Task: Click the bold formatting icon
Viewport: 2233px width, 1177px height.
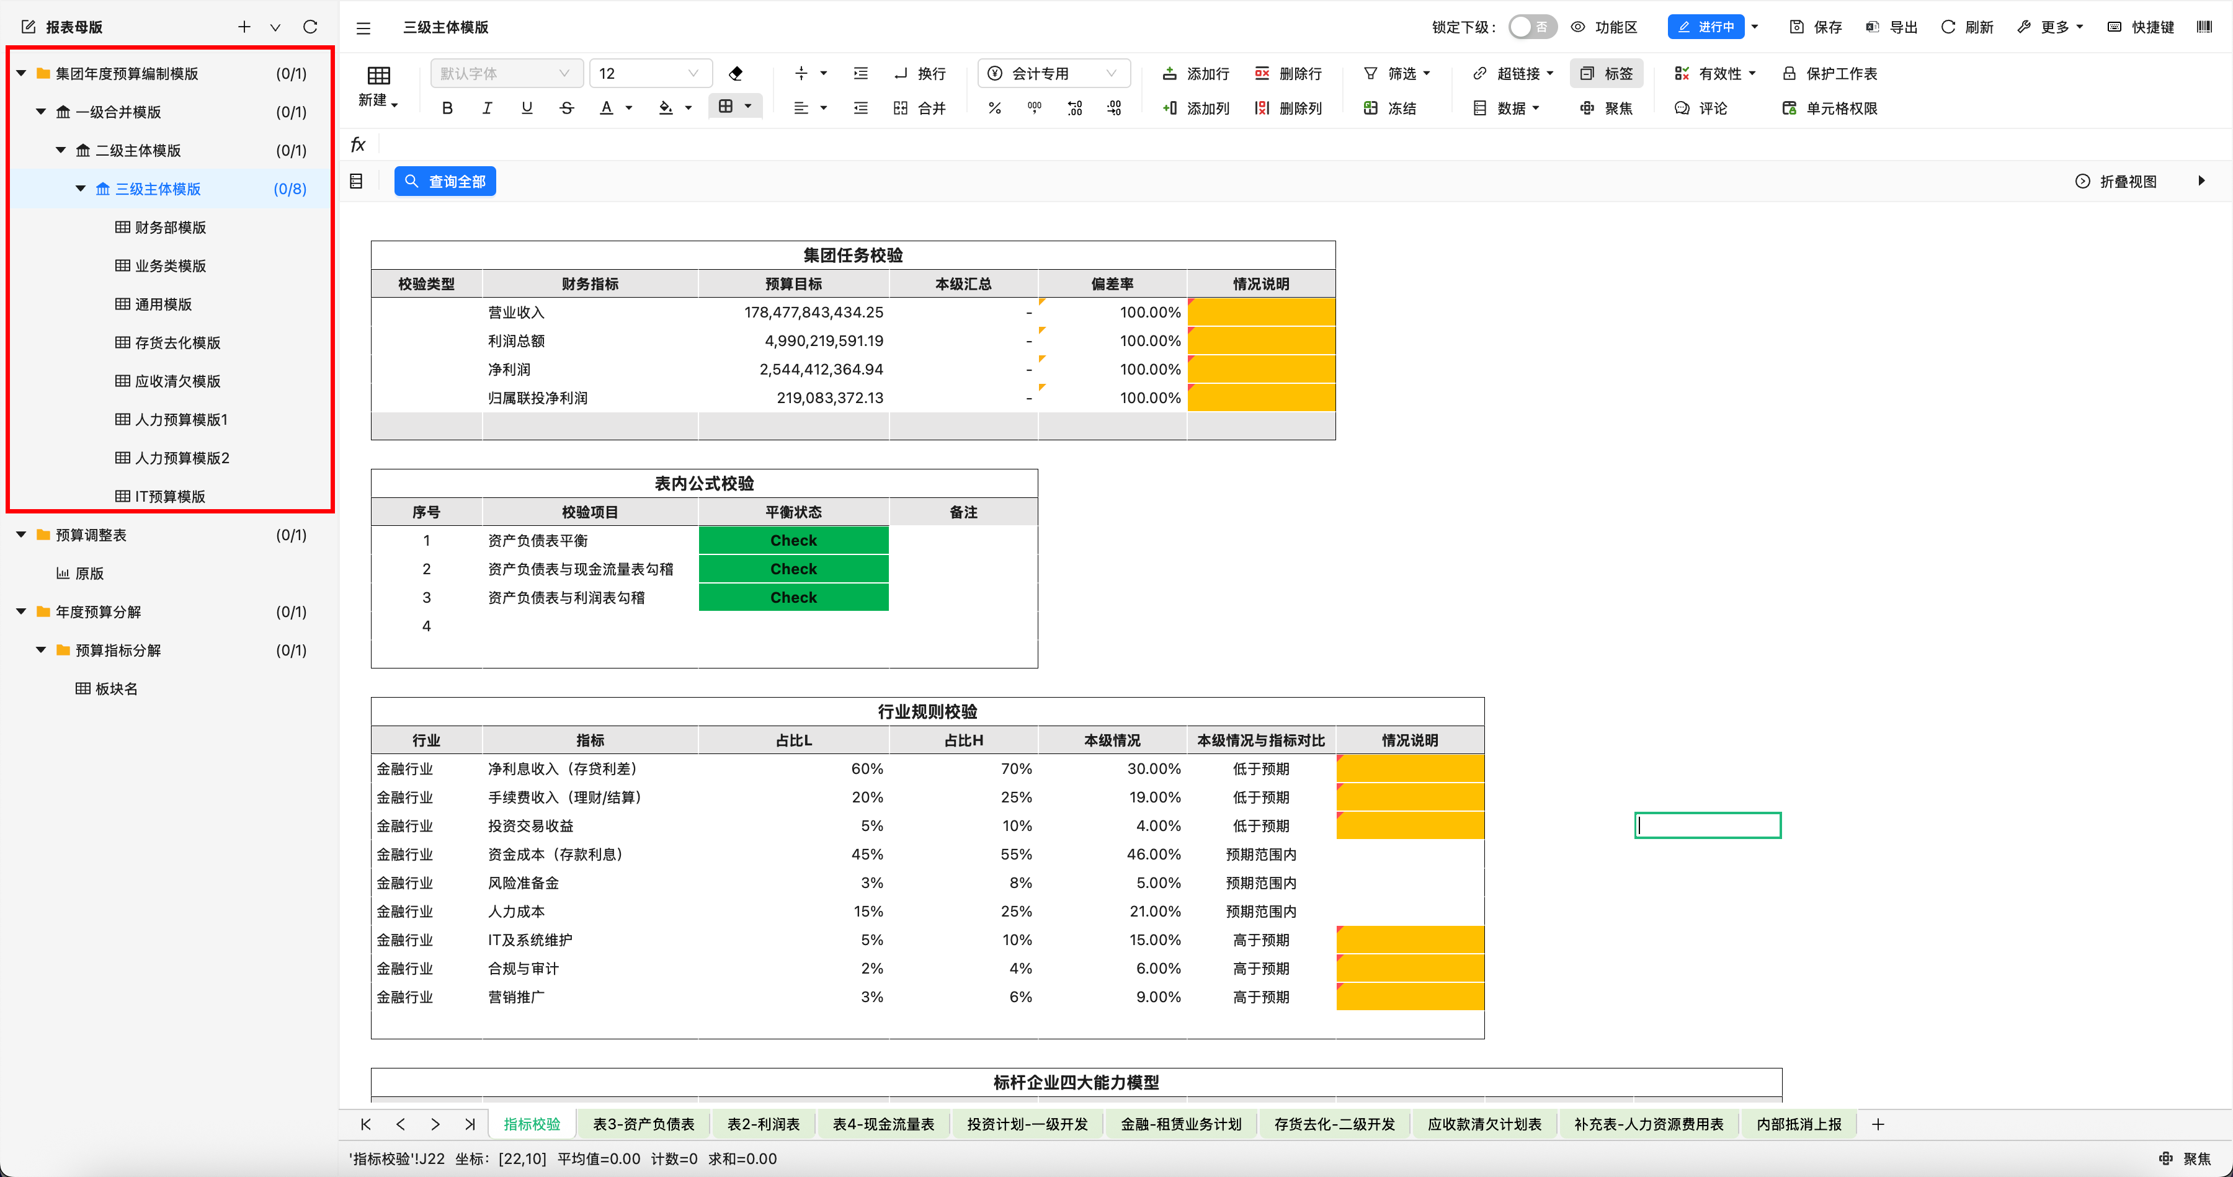Action: (447, 109)
